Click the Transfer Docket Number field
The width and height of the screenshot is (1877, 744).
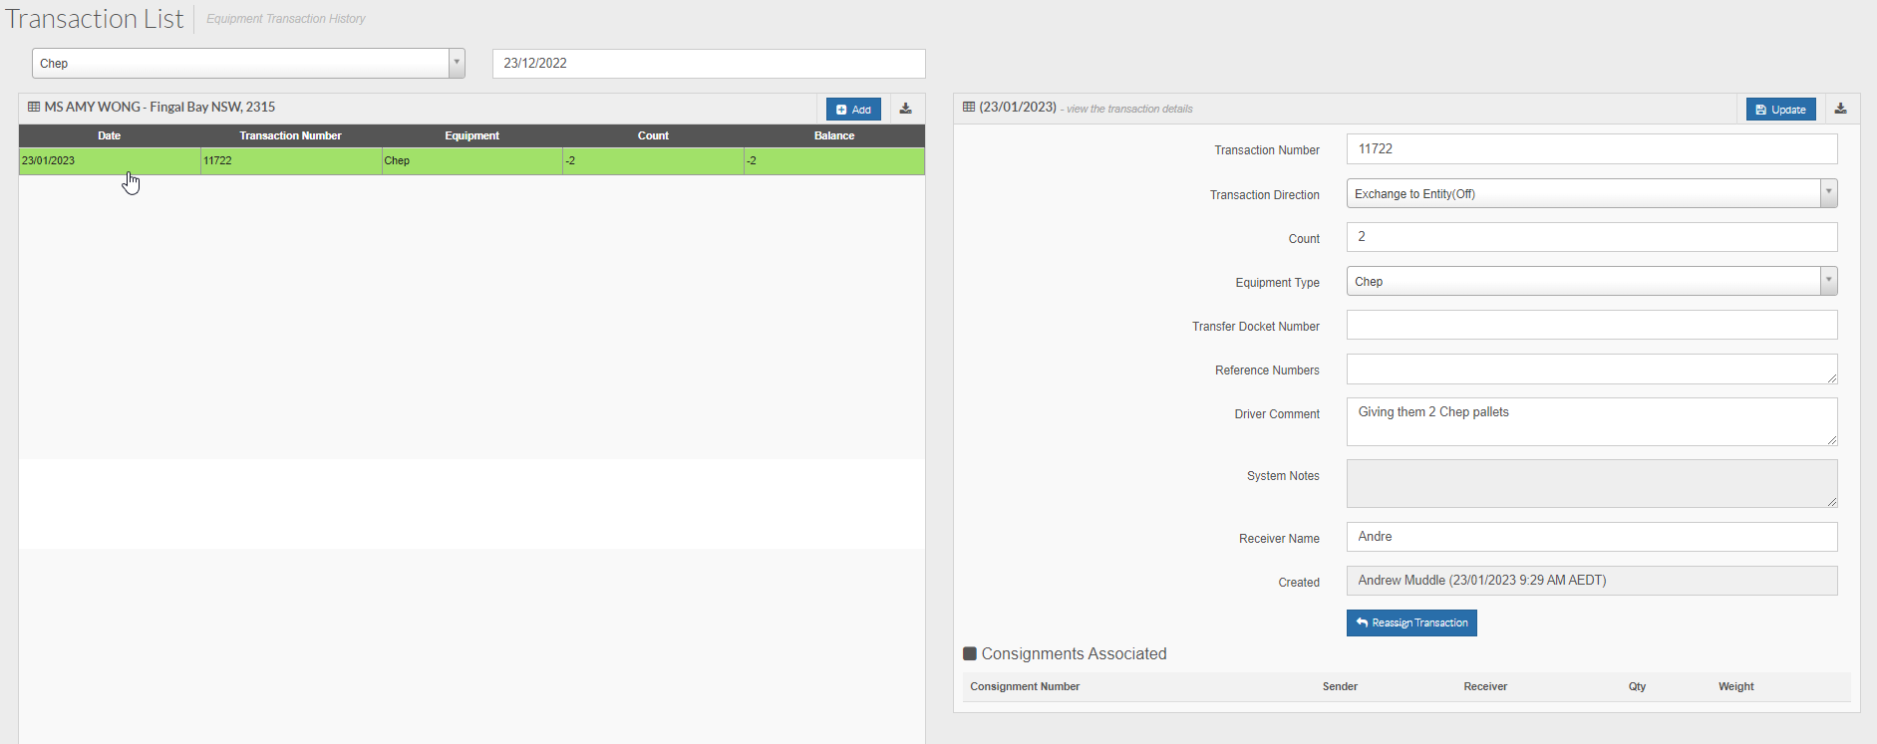(1592, 325)
